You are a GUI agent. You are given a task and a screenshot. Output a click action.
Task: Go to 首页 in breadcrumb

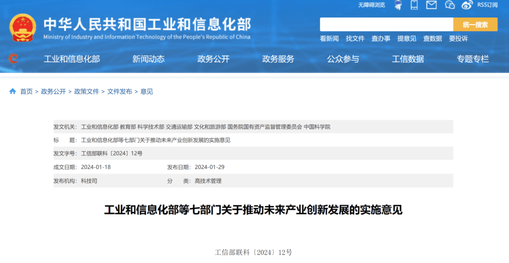[x=26, y=92]
